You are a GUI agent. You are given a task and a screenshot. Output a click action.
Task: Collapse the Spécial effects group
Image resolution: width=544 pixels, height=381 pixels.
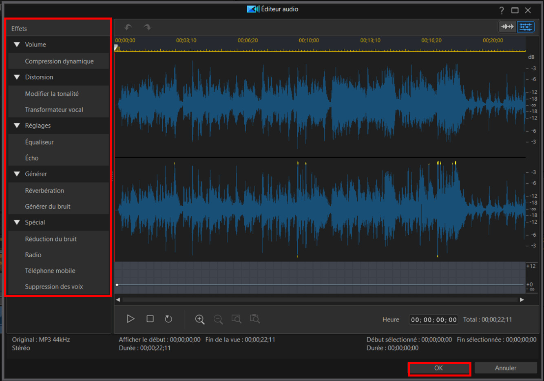point(17,222)
